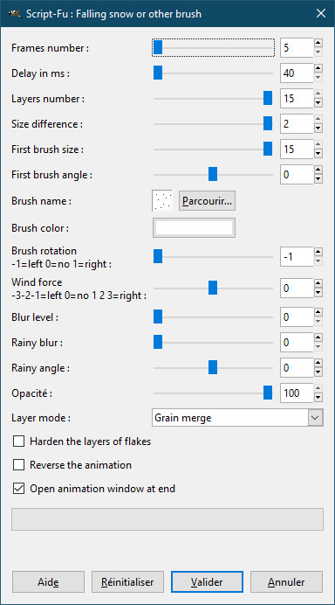
Task: Increase Frames number with up arrow
Action: (x=318, y=43)
